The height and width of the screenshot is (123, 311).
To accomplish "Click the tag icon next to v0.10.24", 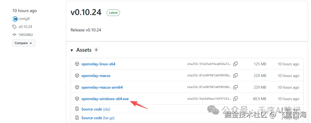I will point(14,27).
